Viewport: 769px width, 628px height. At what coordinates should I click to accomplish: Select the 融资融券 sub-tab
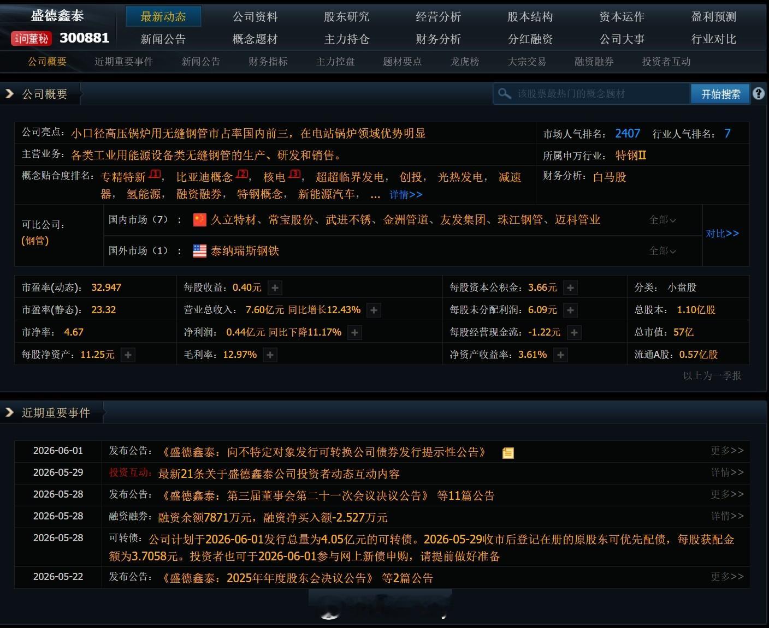click(x=594, y=62)
